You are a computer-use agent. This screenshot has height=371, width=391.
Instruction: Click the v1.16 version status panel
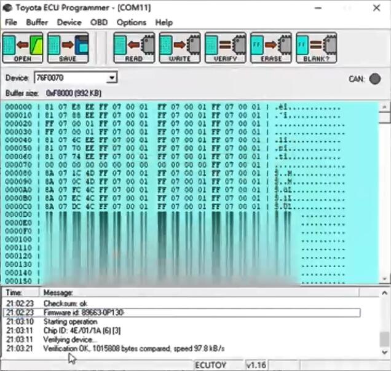tap(256, 365)
